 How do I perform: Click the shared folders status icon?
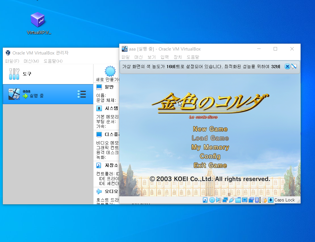click(x=238, y=200)
